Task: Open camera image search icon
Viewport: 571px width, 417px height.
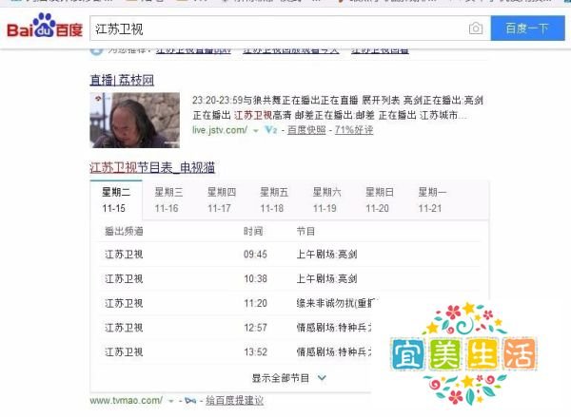Action: coord(476,28)
